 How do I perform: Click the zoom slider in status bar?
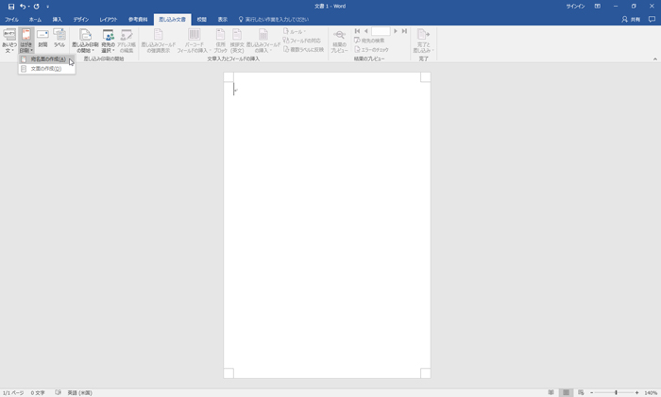pos(616,392)
